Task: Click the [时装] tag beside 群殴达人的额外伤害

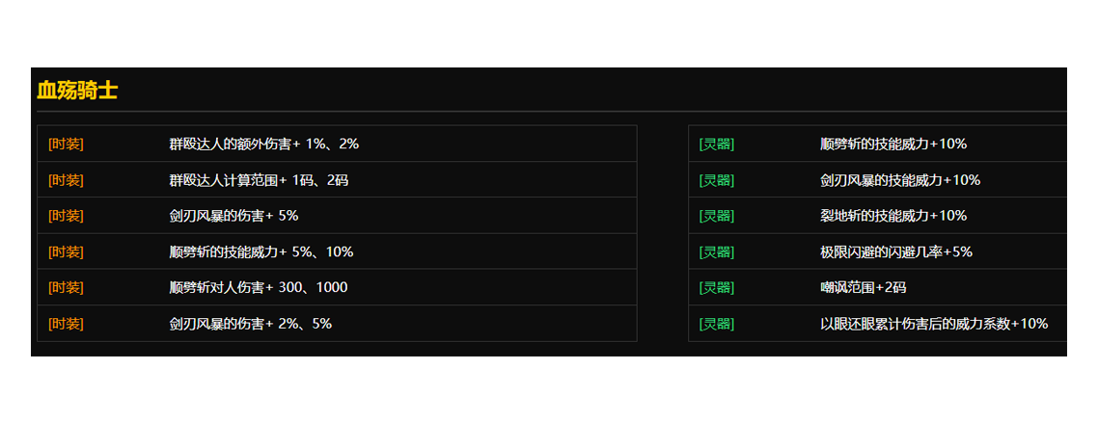Action: tap(66, 144)
